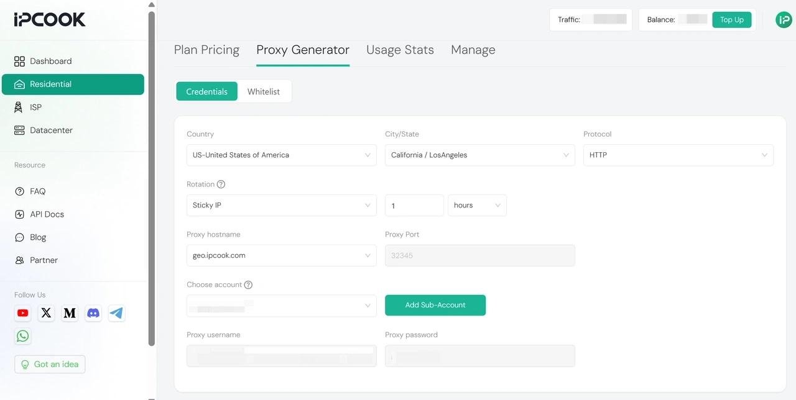Screen dimensions: 796x400
Task: Open the Protocol HTTP dropdown
Action: [678, 155]
